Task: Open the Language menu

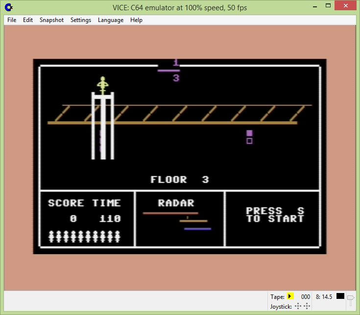Action: (x=111, y=20)
